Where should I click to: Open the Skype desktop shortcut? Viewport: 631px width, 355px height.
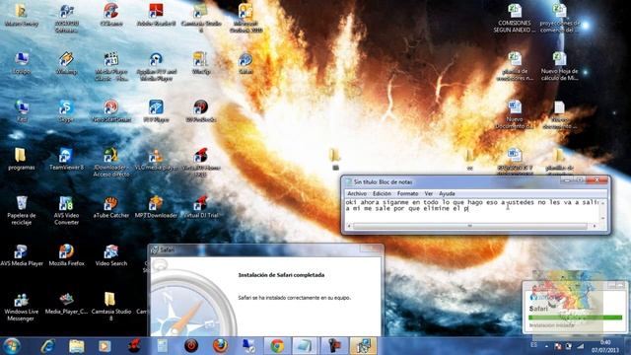[x=66, y=111]
